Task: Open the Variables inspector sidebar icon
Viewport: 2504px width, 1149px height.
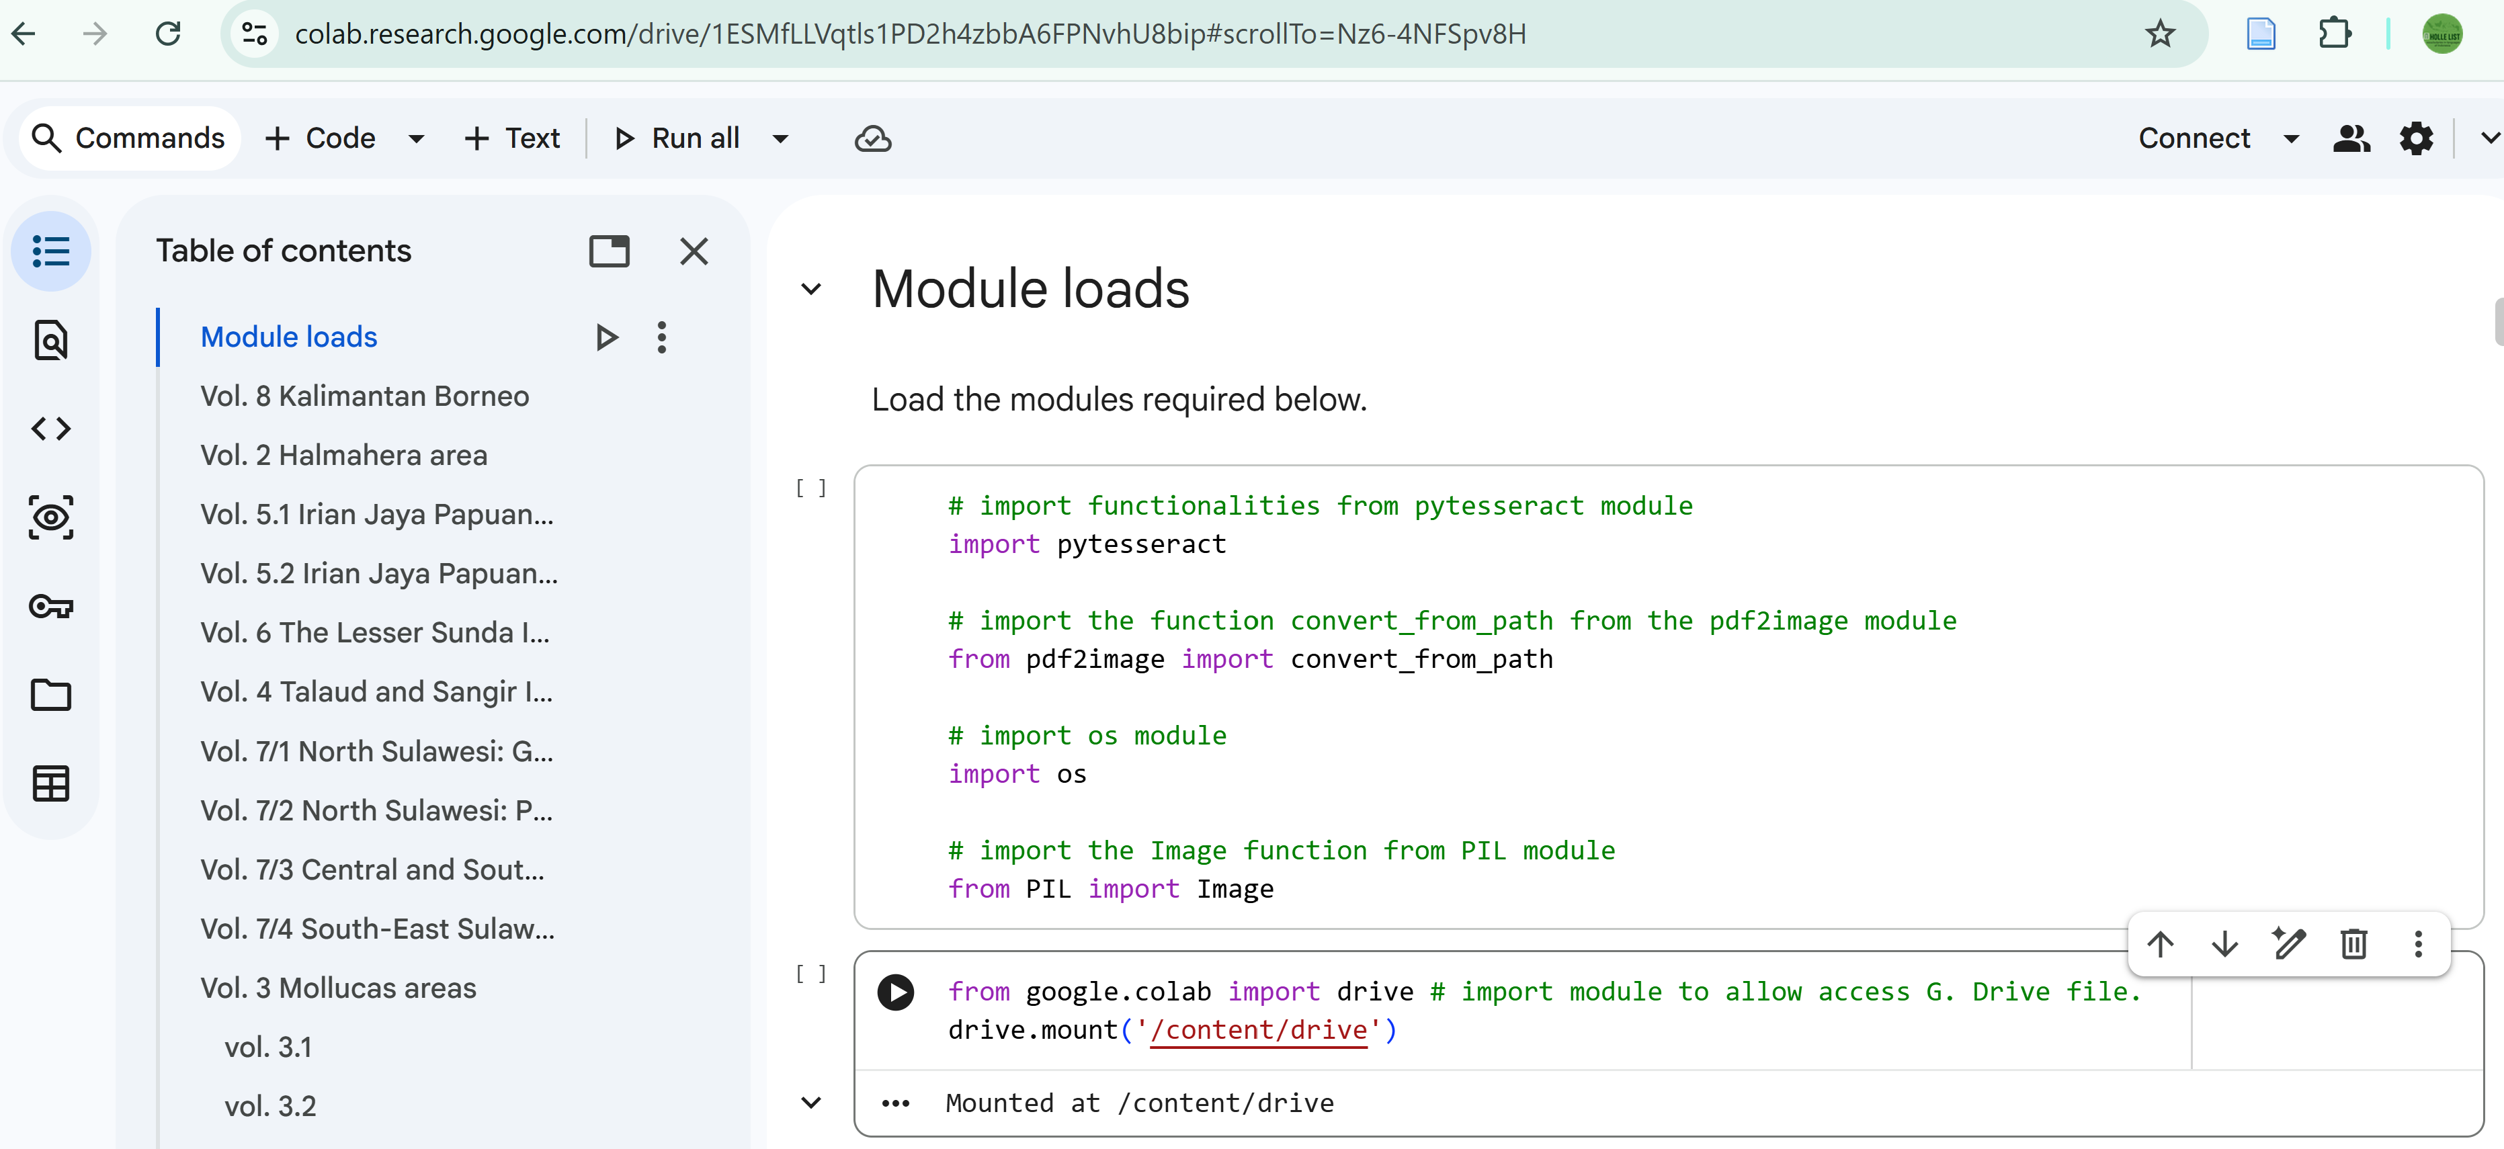Action: click(x=50, y=517)
